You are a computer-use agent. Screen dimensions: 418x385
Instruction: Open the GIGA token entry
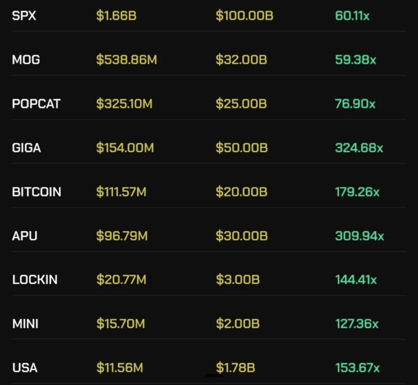[209, 148]
